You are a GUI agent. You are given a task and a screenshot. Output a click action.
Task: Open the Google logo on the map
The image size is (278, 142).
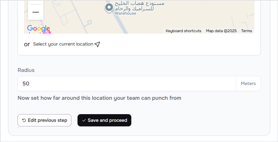[x=38, y=28]
